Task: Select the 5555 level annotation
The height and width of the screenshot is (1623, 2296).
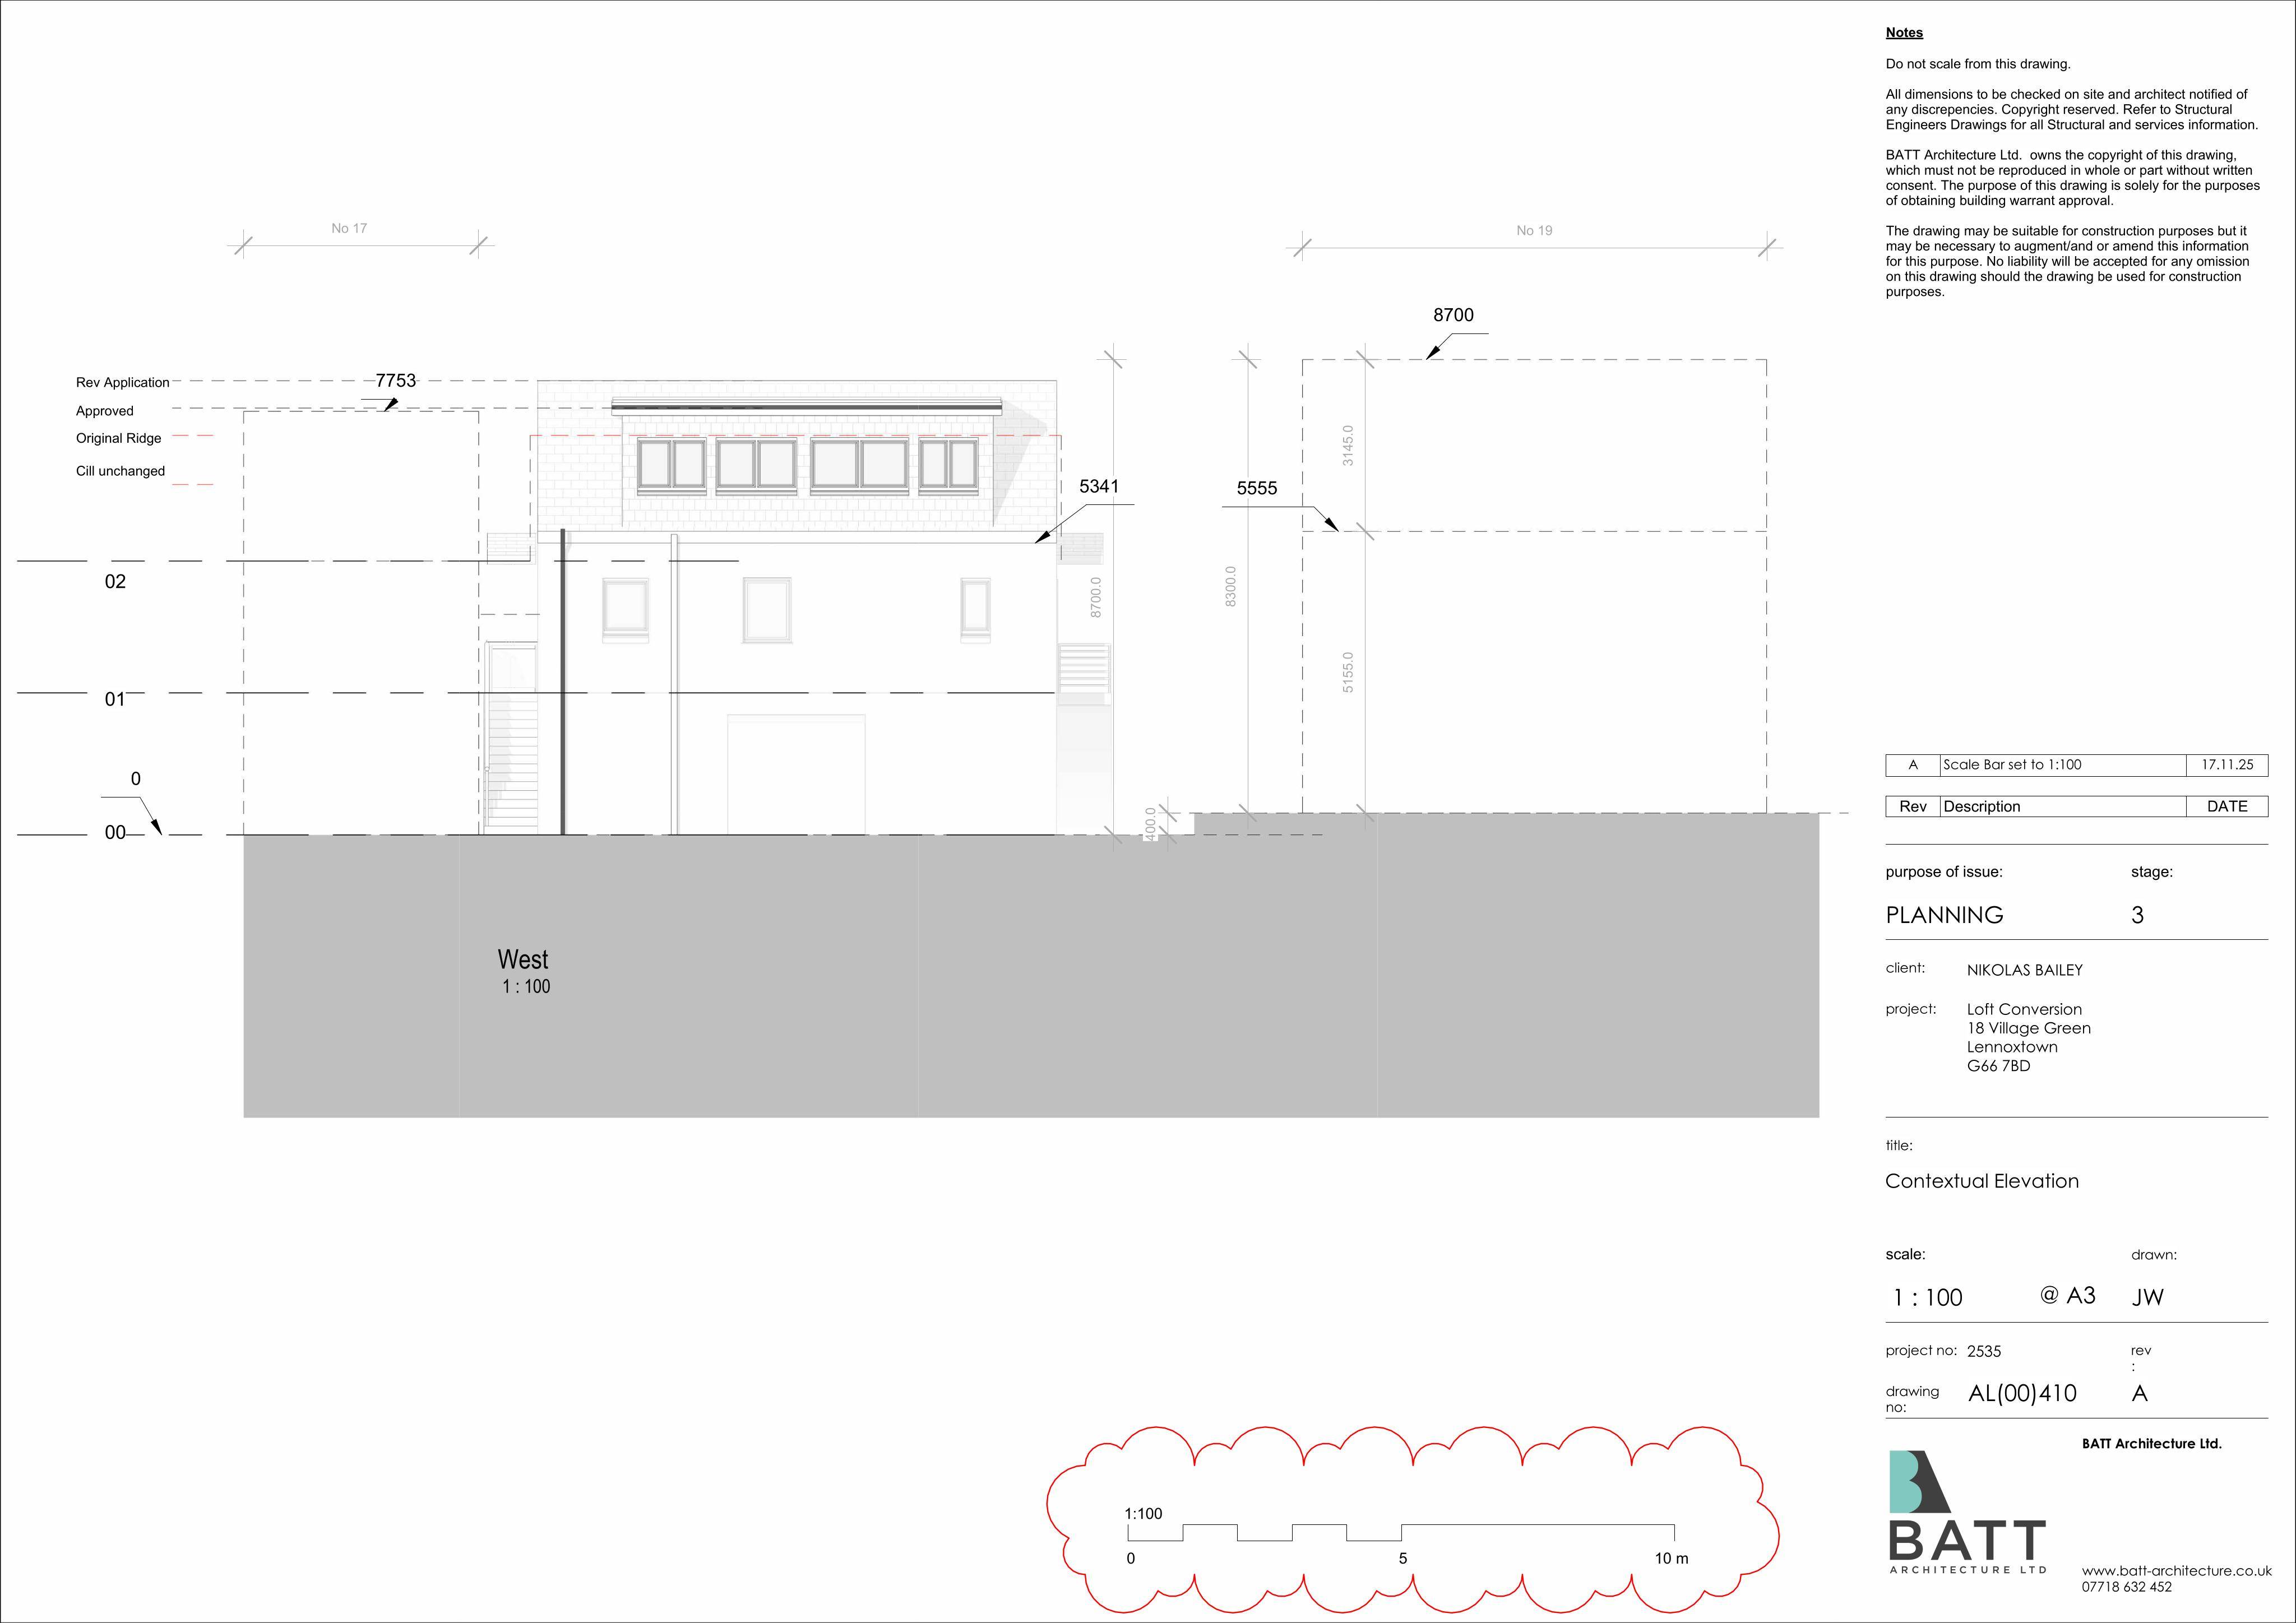Action: [x=1257, y=488]
